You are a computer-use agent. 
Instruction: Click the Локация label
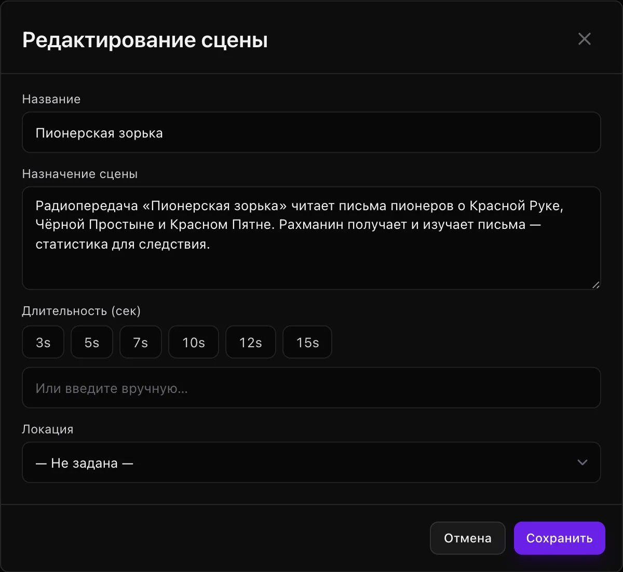tap(48, 429)
